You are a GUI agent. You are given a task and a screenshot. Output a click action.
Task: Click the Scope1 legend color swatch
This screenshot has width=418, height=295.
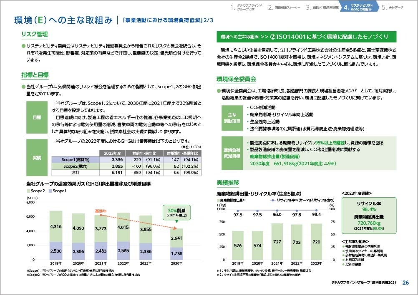point(50,191)
